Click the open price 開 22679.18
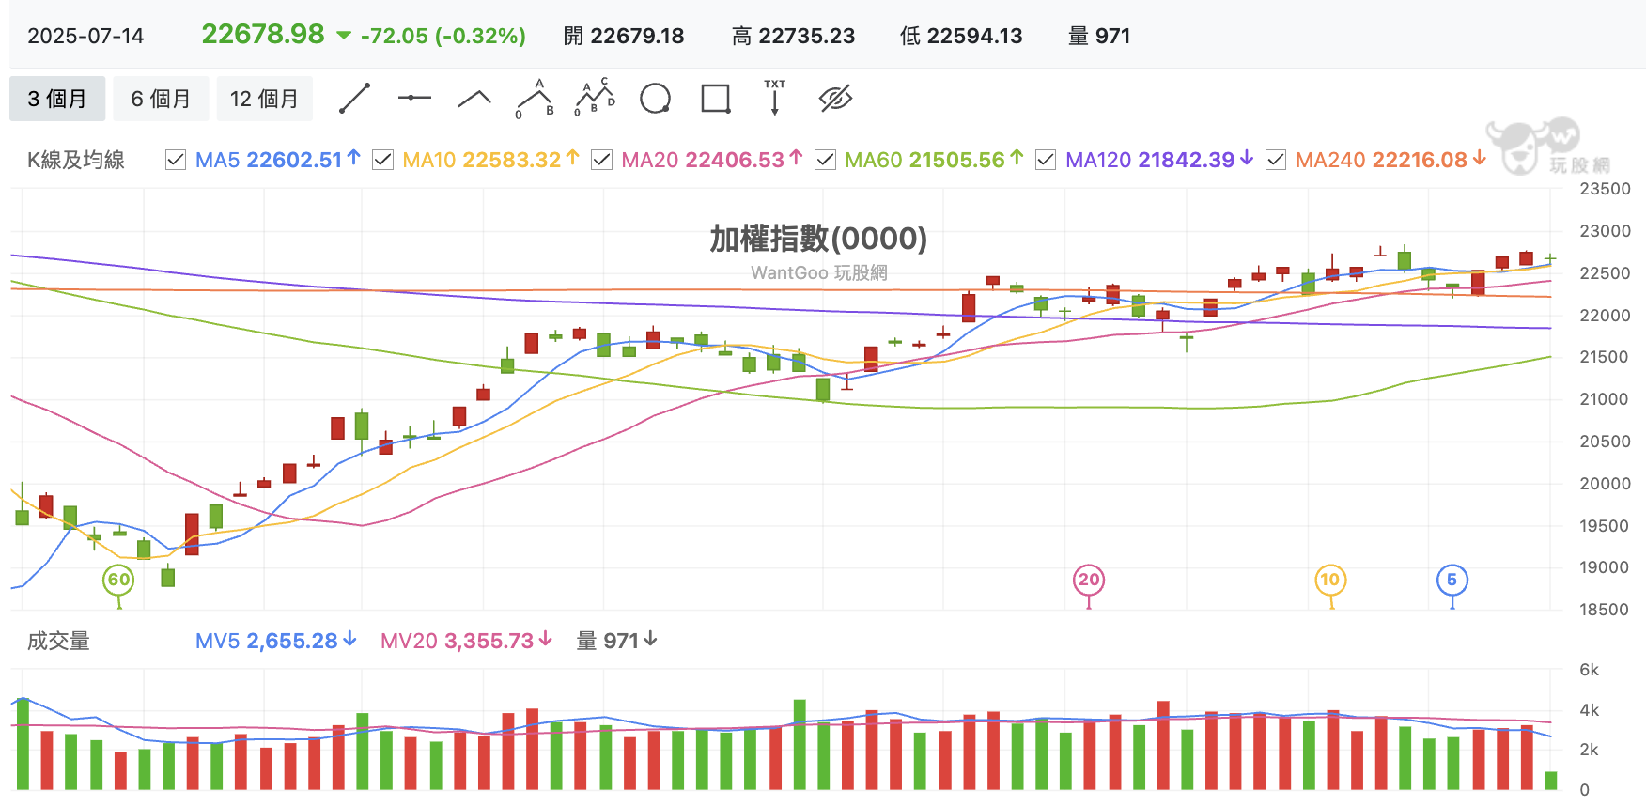 624,36
